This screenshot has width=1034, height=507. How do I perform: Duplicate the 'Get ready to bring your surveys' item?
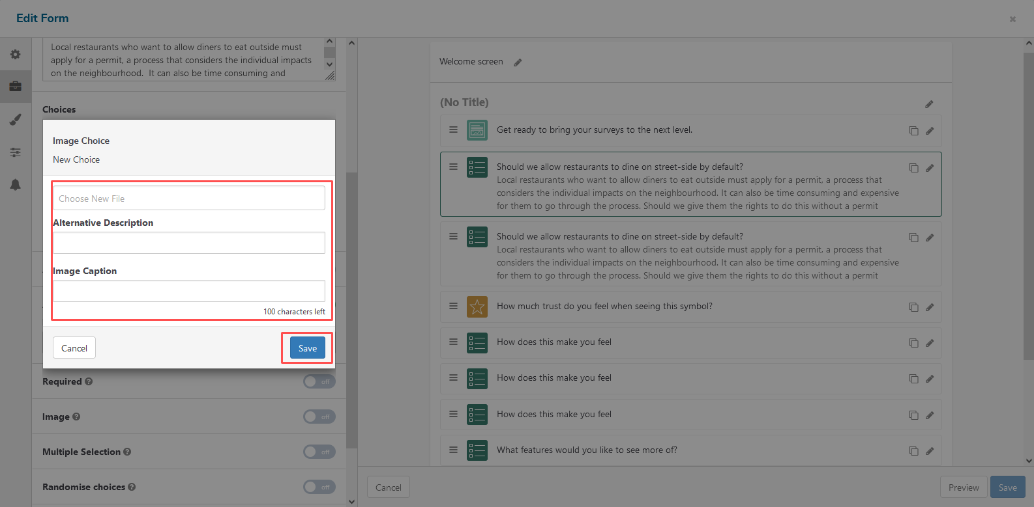(913, 131)
